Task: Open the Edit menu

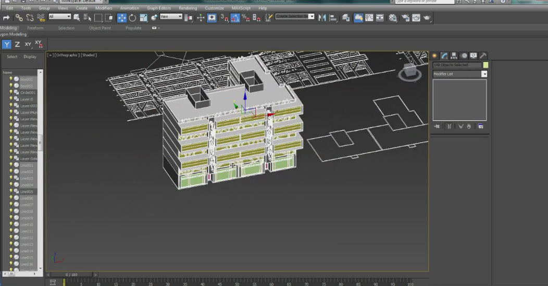Action: click(x=10, y=8)
